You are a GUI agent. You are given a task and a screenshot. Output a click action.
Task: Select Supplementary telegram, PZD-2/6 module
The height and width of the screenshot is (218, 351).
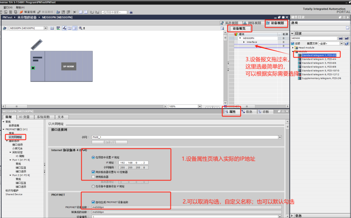(321, 78)
